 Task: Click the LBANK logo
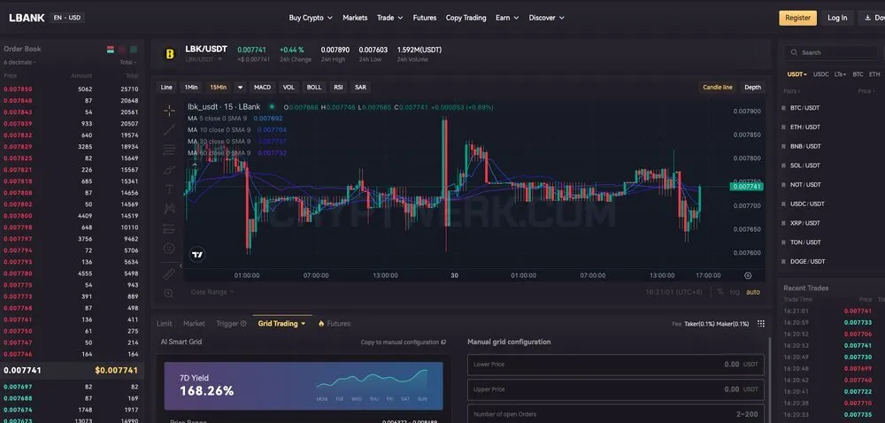pos(27,18)
